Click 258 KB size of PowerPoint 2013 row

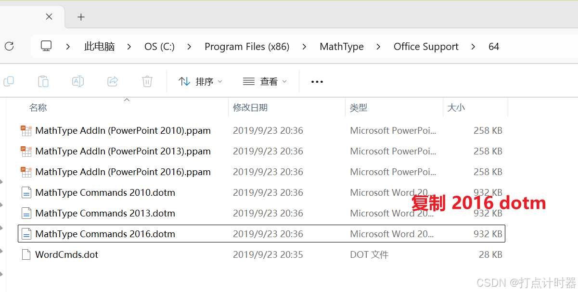point(488,151)
